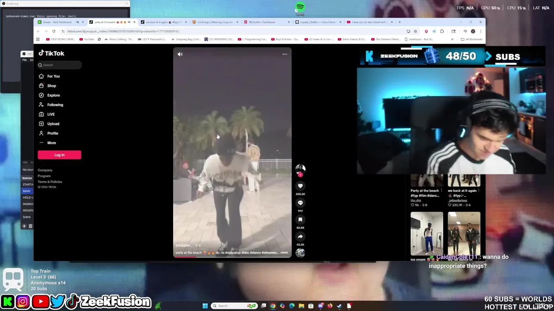
Task: Open the TikTok Shop page
Action: click(48, 86)
